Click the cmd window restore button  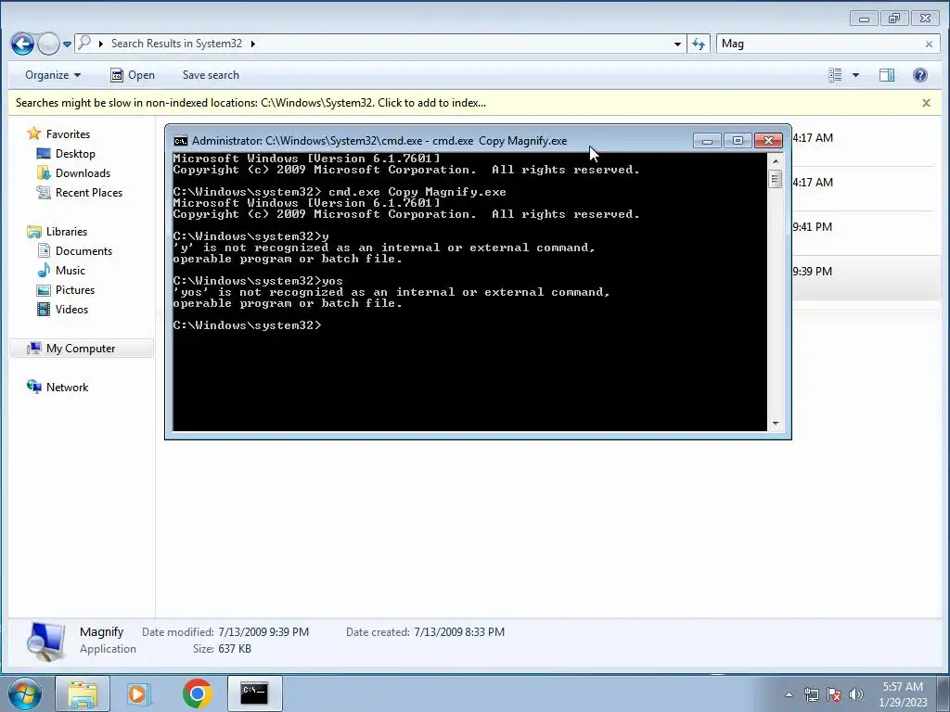pyautogui.click(x=738, y=141)
